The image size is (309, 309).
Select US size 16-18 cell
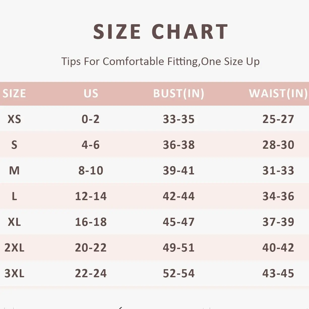click(91, 222)
